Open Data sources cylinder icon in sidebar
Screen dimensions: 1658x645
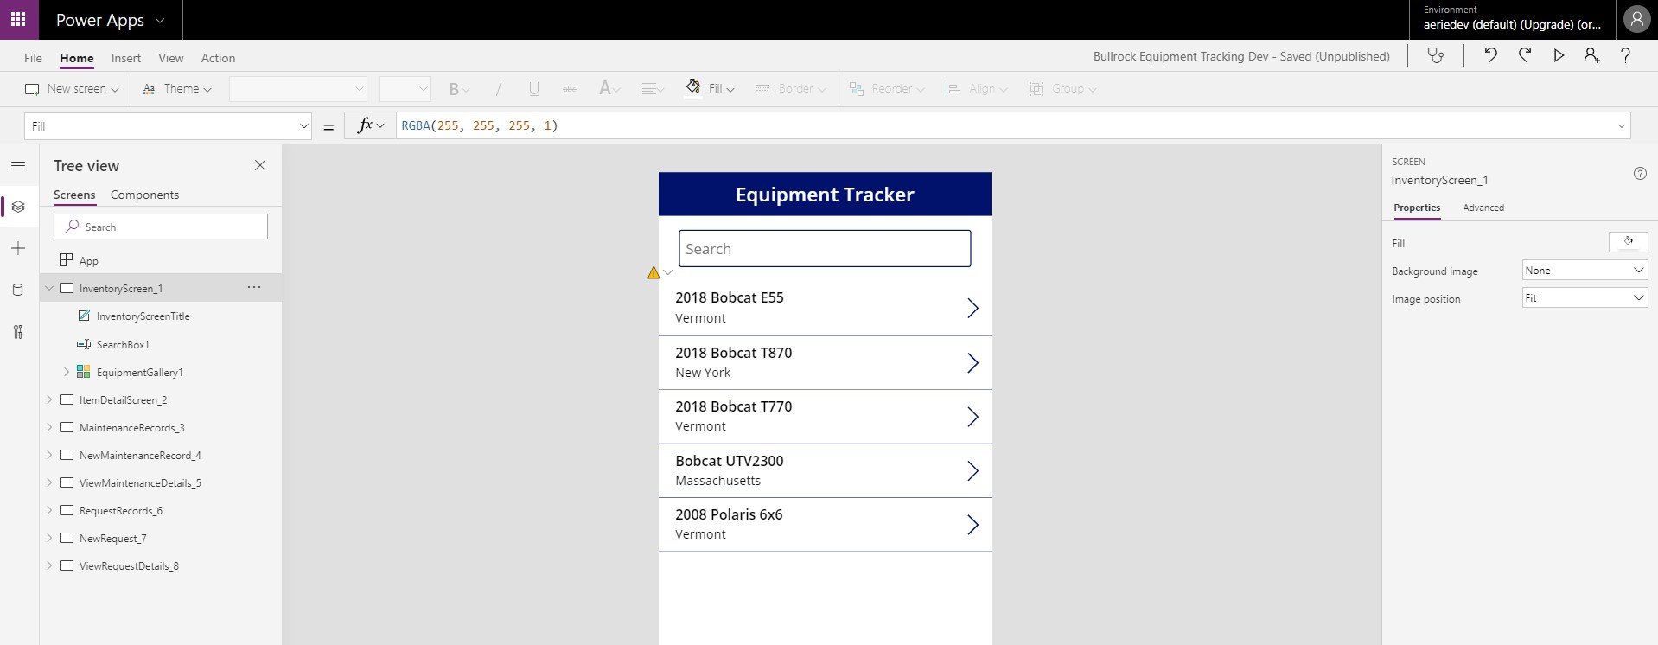pyautogui.click(x=18, y=290)
